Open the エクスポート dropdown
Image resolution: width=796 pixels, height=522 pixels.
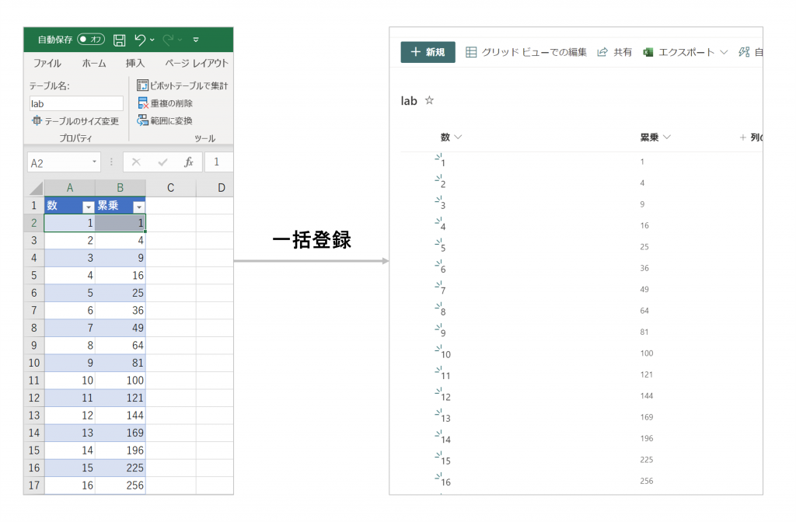click(724, 53)
